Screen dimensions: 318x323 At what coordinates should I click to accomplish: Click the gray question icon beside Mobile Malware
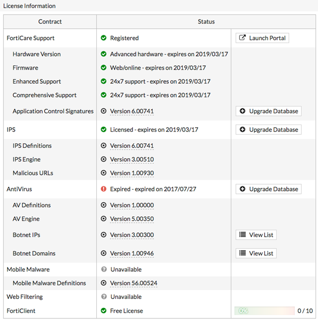103,269
